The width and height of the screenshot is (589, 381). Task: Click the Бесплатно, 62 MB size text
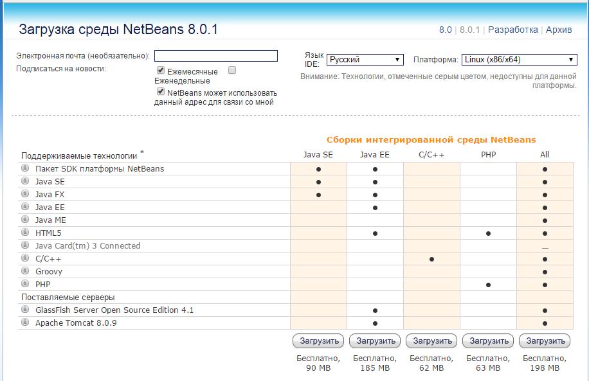click(431, 363)
